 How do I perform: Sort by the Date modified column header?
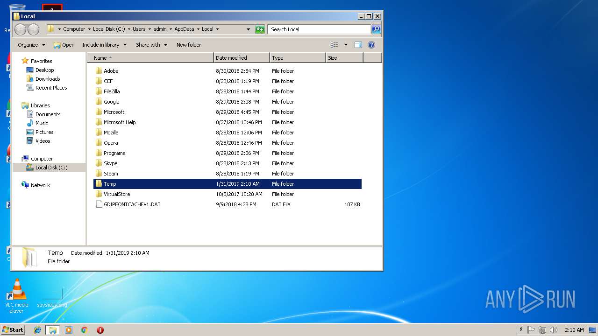coord(242,58)
